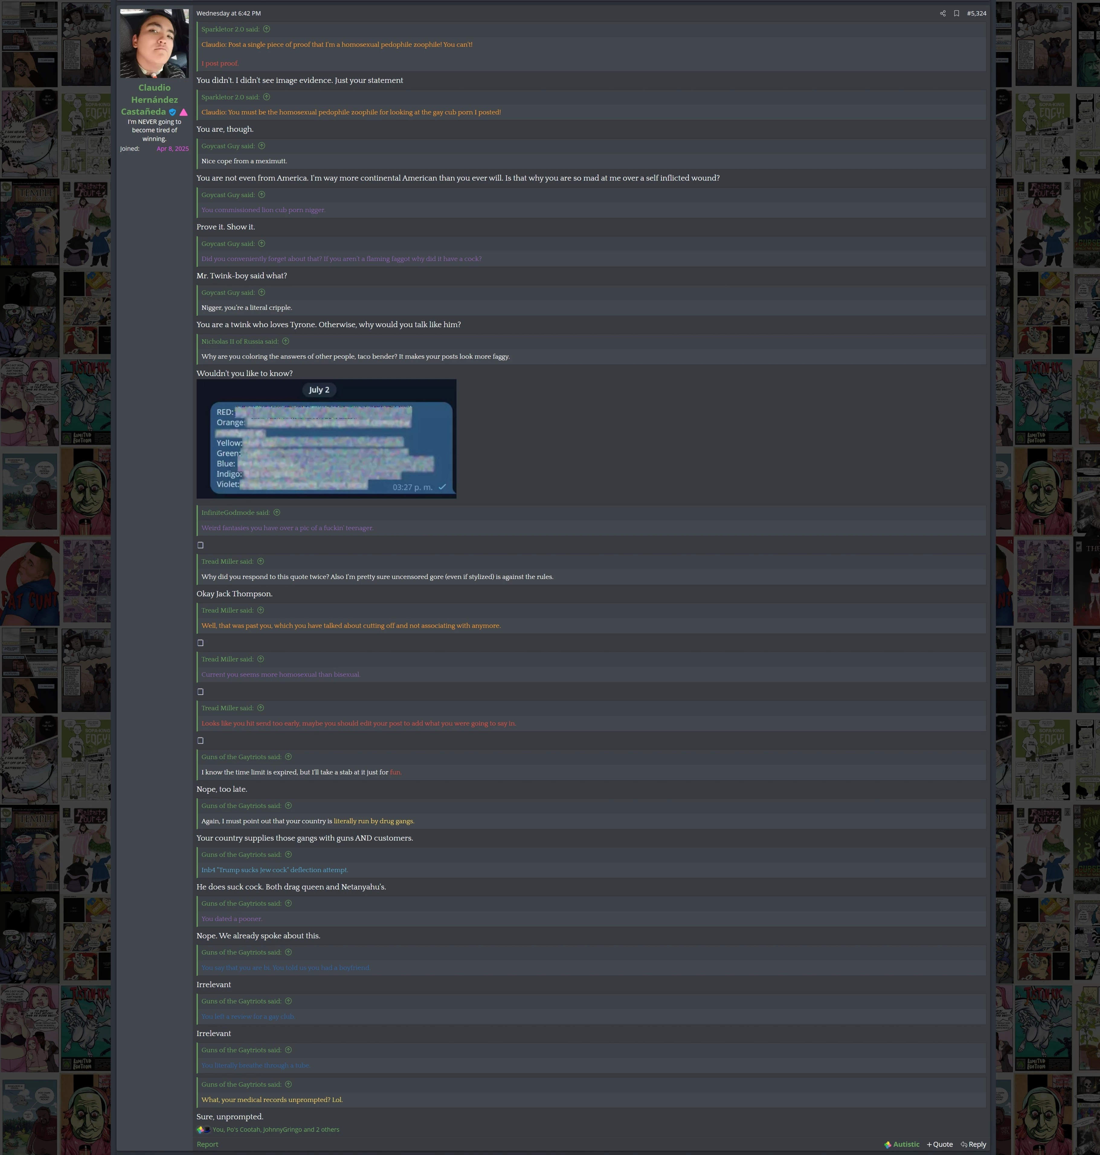The width and height of the screenshot is (1100, 1155).
Task: Go to source of Tread Miller's 'that was past you' quote
Action: (261, 610)
